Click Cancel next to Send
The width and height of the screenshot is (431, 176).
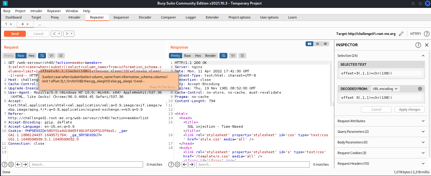tap(38, 34)
